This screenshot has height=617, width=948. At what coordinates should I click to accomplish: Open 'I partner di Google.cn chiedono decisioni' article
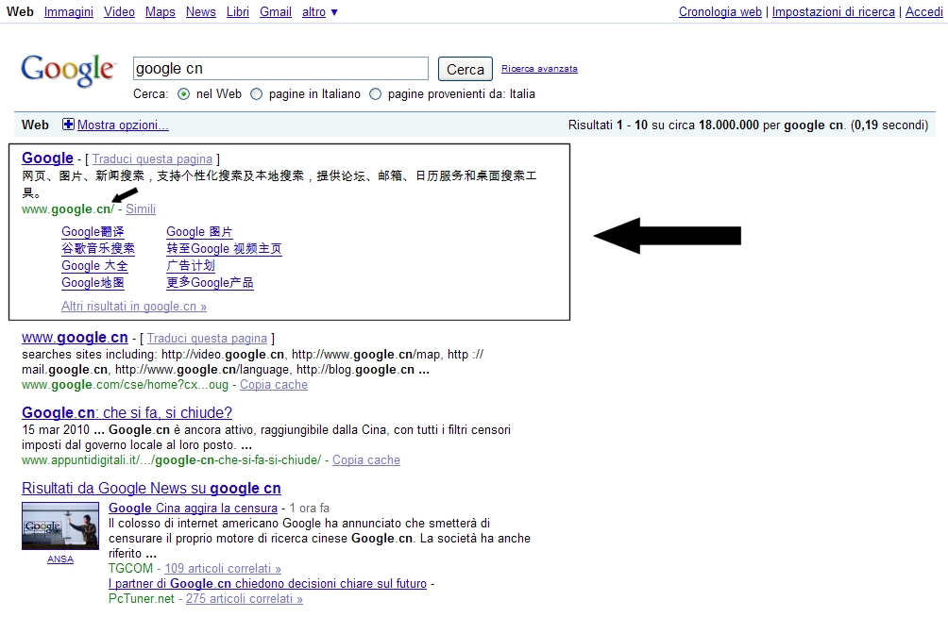[267, 584]
